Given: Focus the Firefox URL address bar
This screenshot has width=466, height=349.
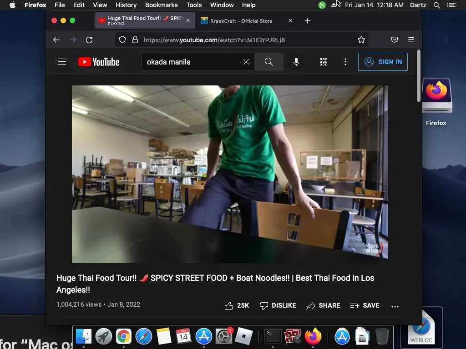Looking at the screenshot, I should 242,40.
